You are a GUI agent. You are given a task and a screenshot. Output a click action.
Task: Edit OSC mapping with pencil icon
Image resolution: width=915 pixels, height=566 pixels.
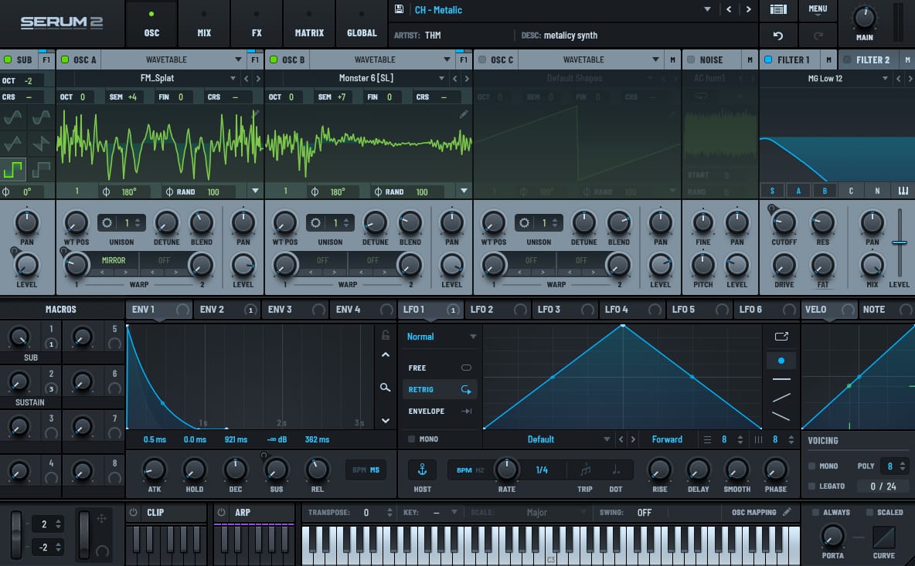[787, 512]
